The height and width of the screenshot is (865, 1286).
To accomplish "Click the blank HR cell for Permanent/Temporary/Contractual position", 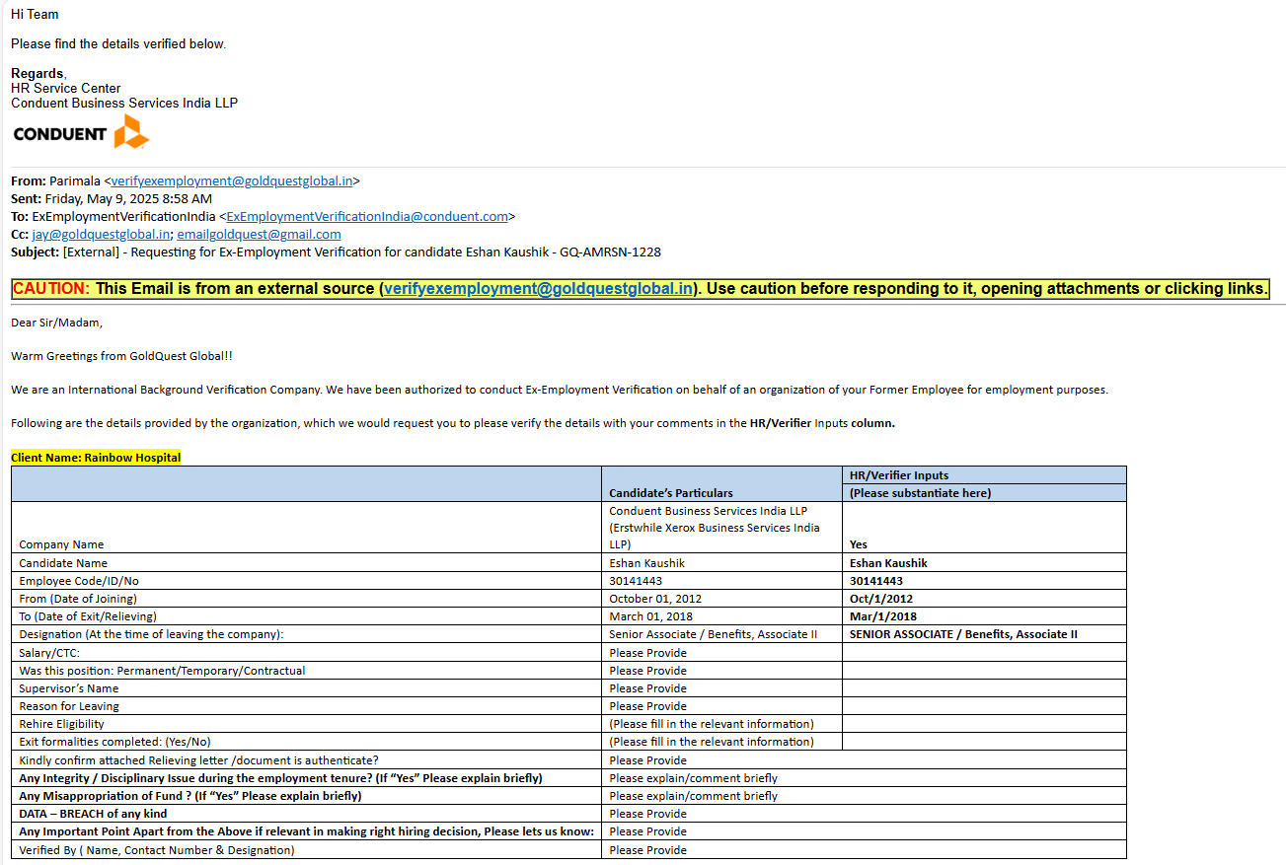I will click(x=983, y=671).
